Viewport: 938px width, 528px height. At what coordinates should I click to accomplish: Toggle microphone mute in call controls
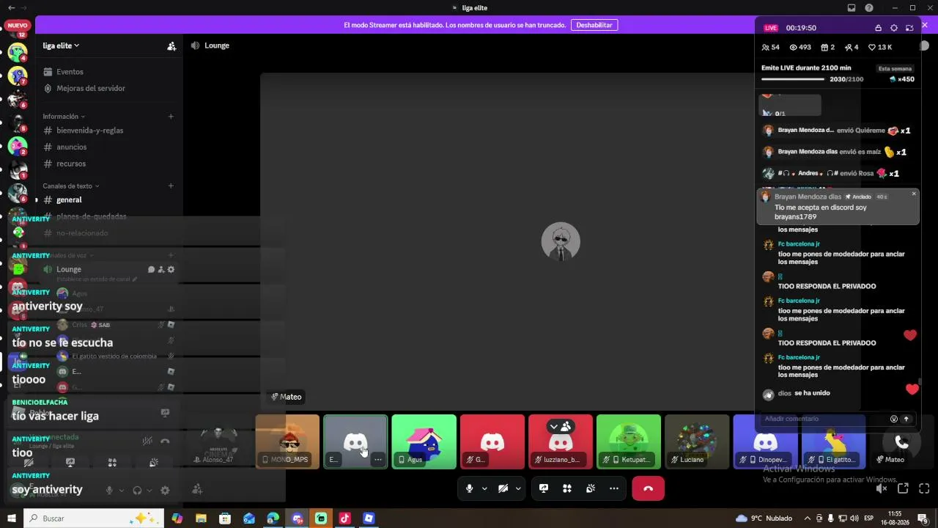coord(470,488)
